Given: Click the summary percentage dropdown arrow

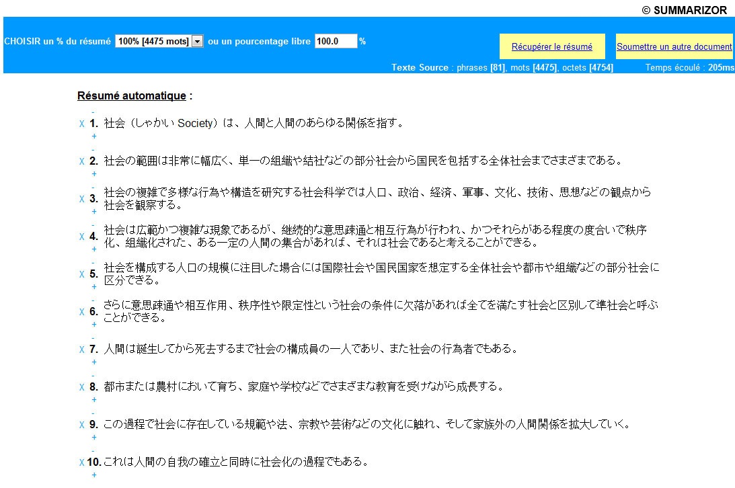Looking at the screenshot, I should click(197, 41).
